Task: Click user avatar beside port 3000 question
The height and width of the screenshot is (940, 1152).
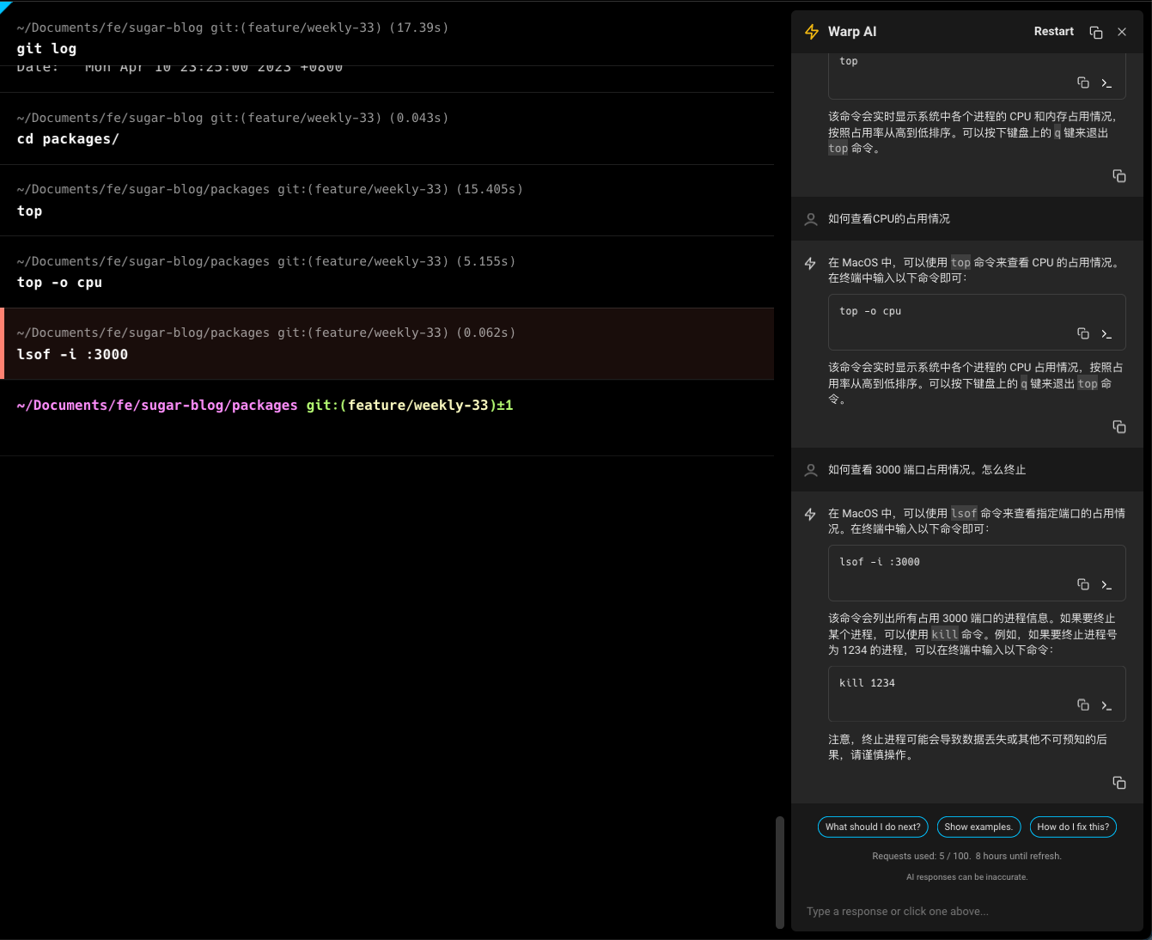Action: point(810,470)
